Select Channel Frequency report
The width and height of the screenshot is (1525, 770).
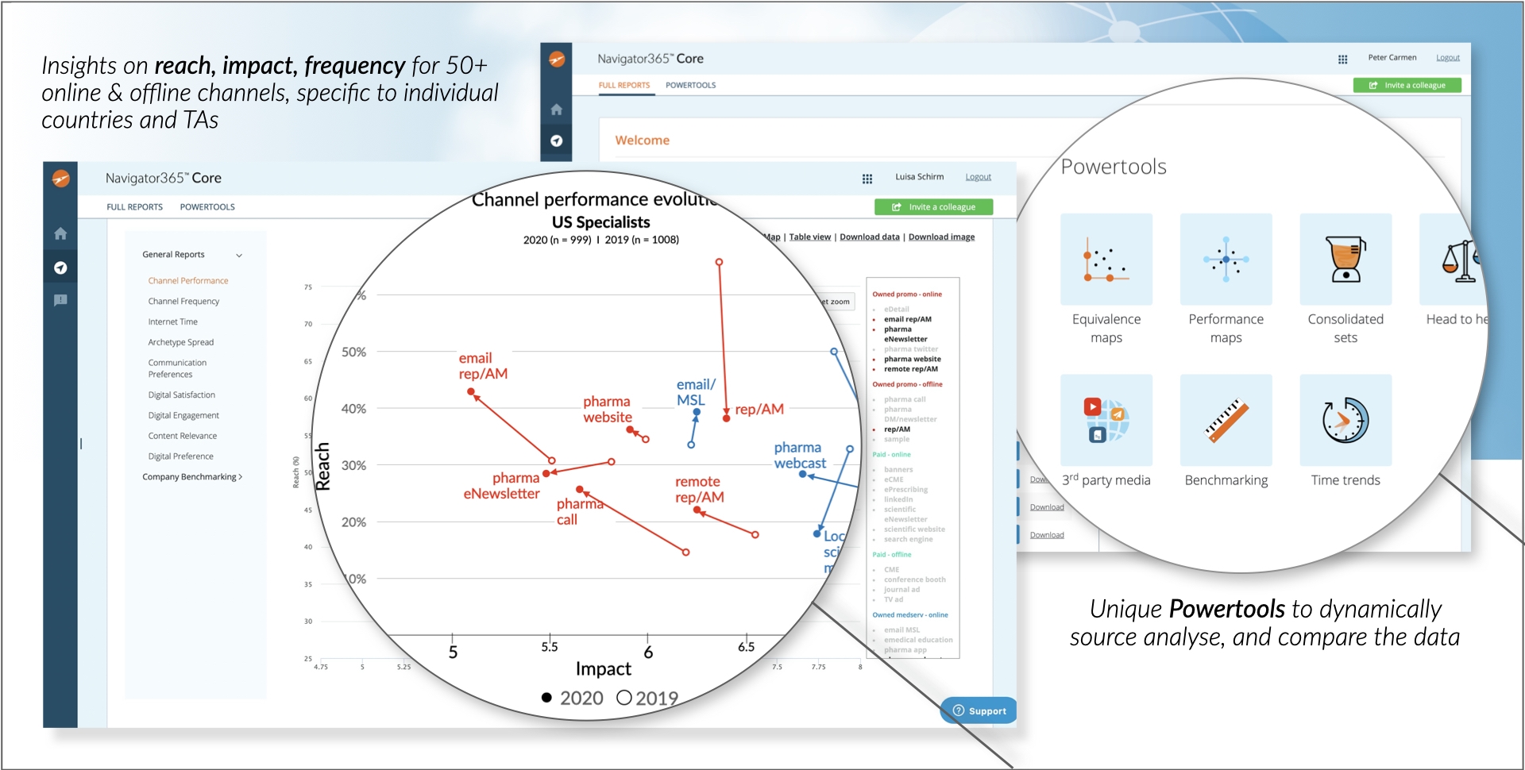click(x=183, y=302)
